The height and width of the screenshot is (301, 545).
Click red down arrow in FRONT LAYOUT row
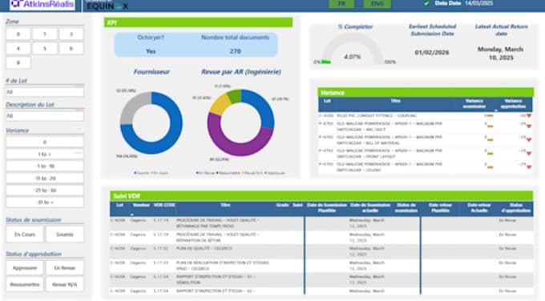pyautogui.click(x=529, y=154)
